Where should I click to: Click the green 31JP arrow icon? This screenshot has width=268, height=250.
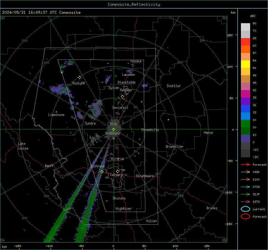(x=245, y=194)
